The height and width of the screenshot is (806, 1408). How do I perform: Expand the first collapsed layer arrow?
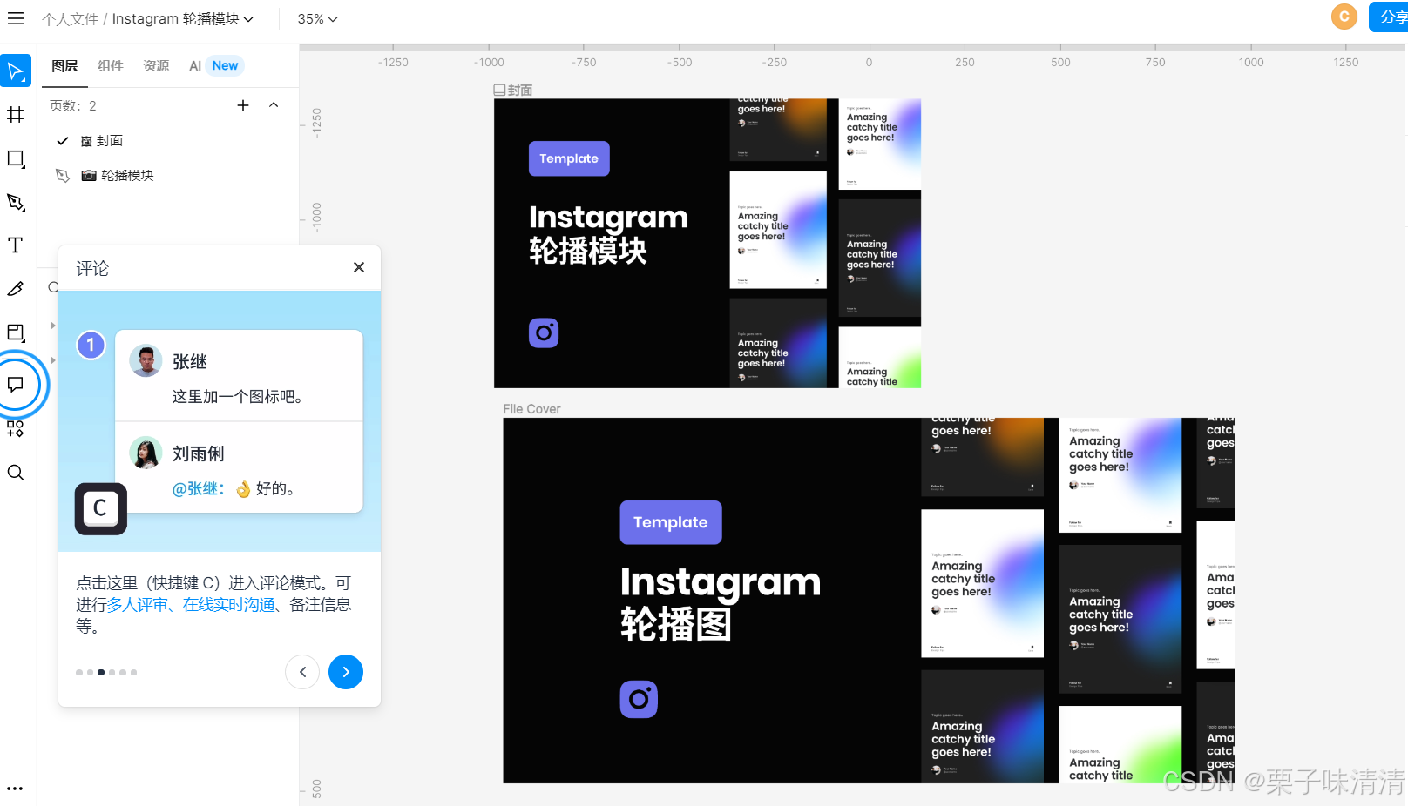53,326
